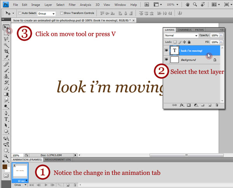Select the Pen tool
The height and width of the screenshot is (188, 233).
6,113
